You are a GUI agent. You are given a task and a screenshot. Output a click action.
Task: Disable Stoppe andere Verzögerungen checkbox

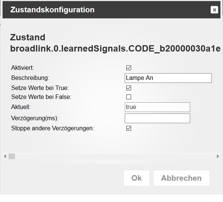128,128
